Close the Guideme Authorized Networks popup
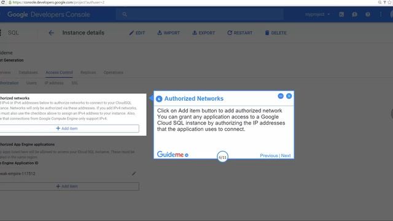Screen dimensions: 393x221 tap(289, 96)
